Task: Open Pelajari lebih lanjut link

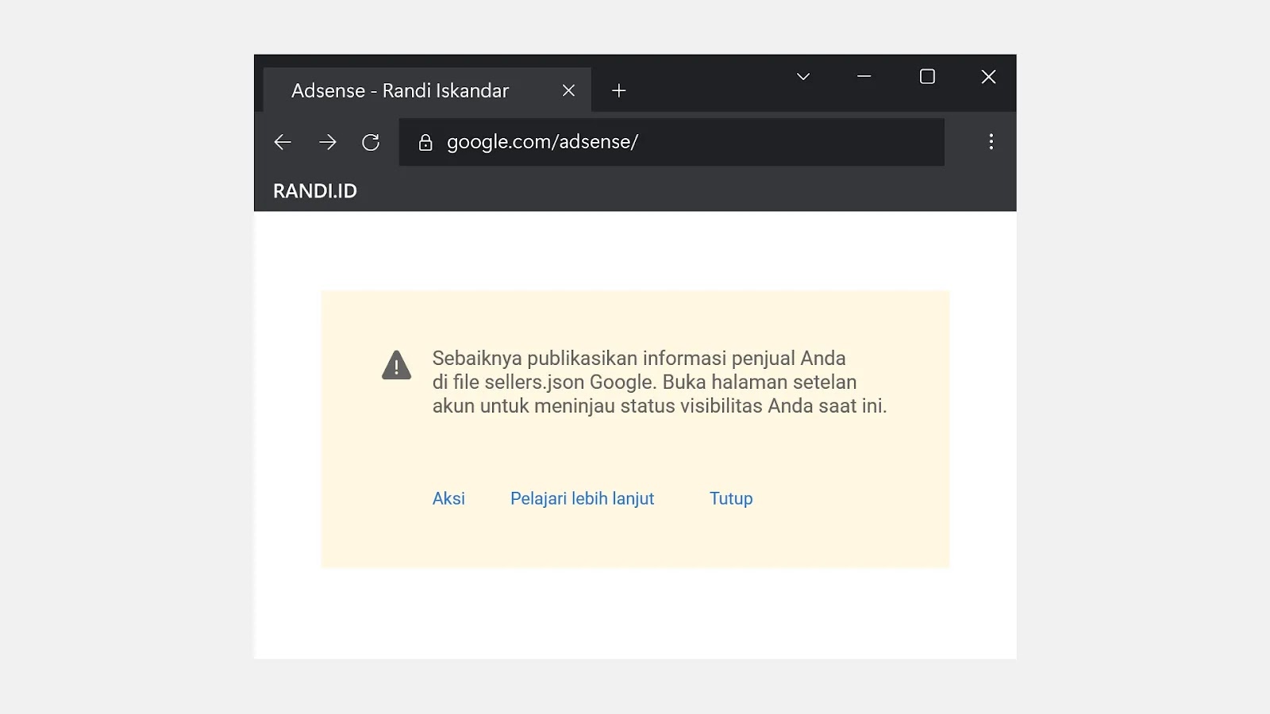Action: click(582, 498)
